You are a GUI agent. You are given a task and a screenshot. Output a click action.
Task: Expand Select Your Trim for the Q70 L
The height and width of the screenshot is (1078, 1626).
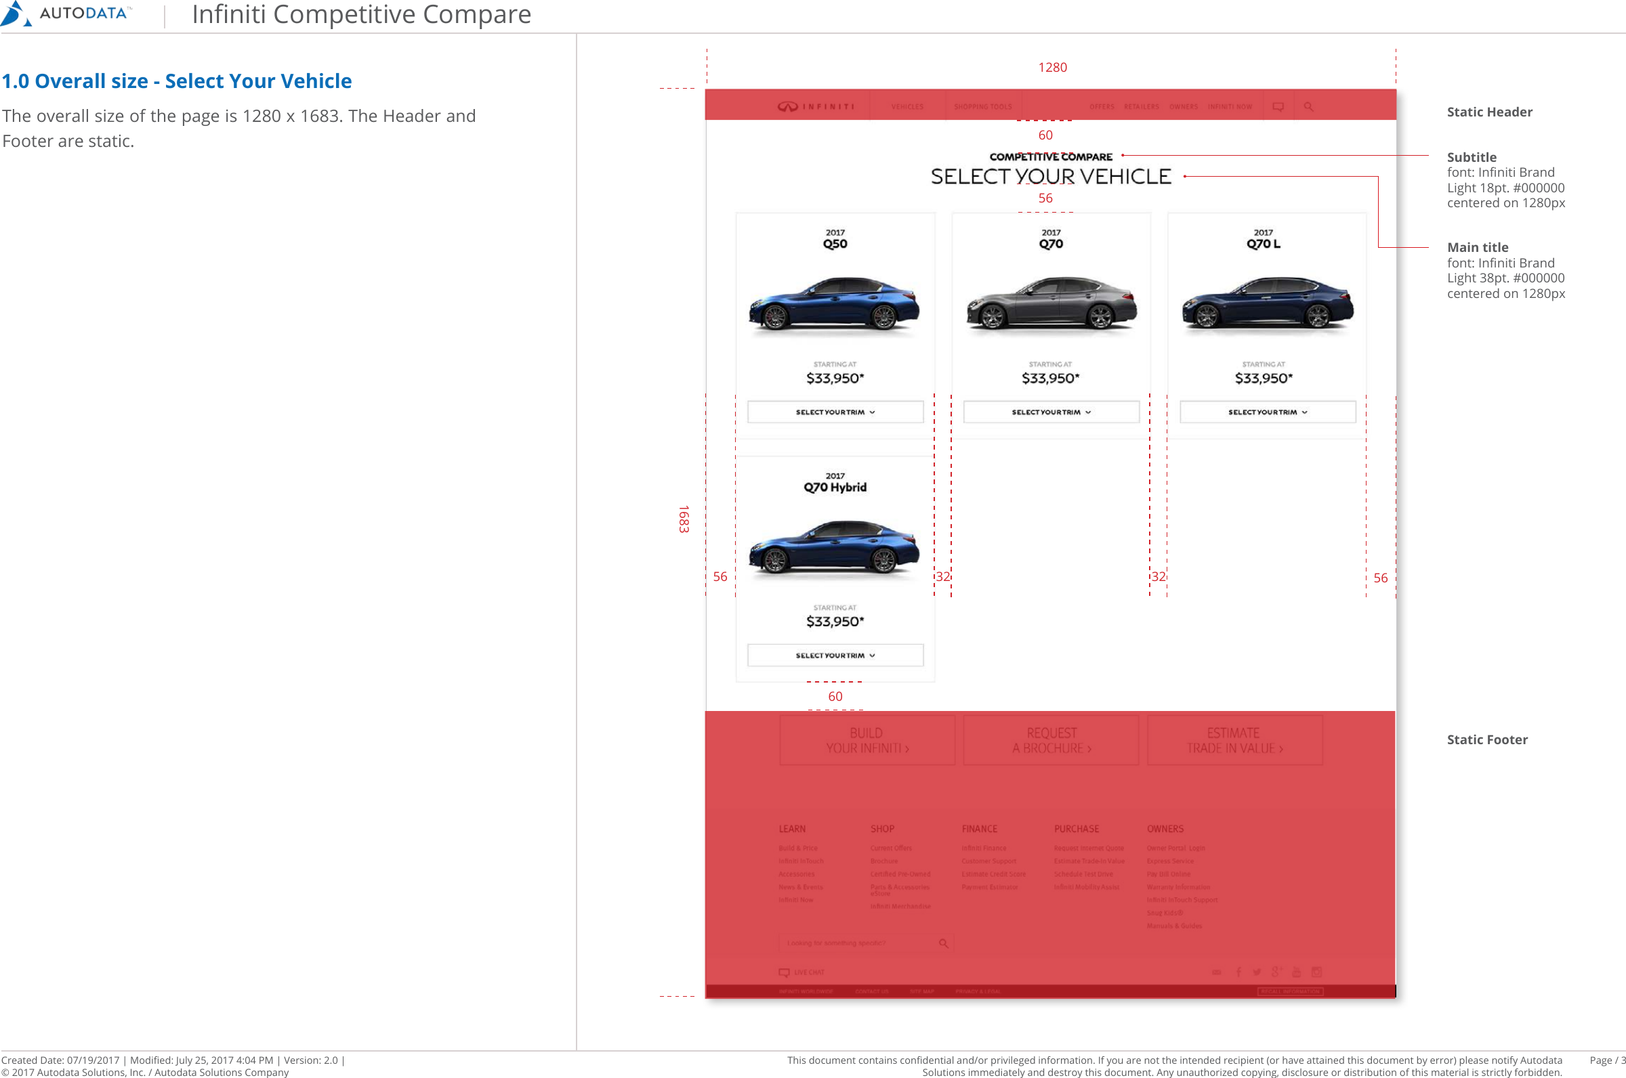tap(1266, 411)
